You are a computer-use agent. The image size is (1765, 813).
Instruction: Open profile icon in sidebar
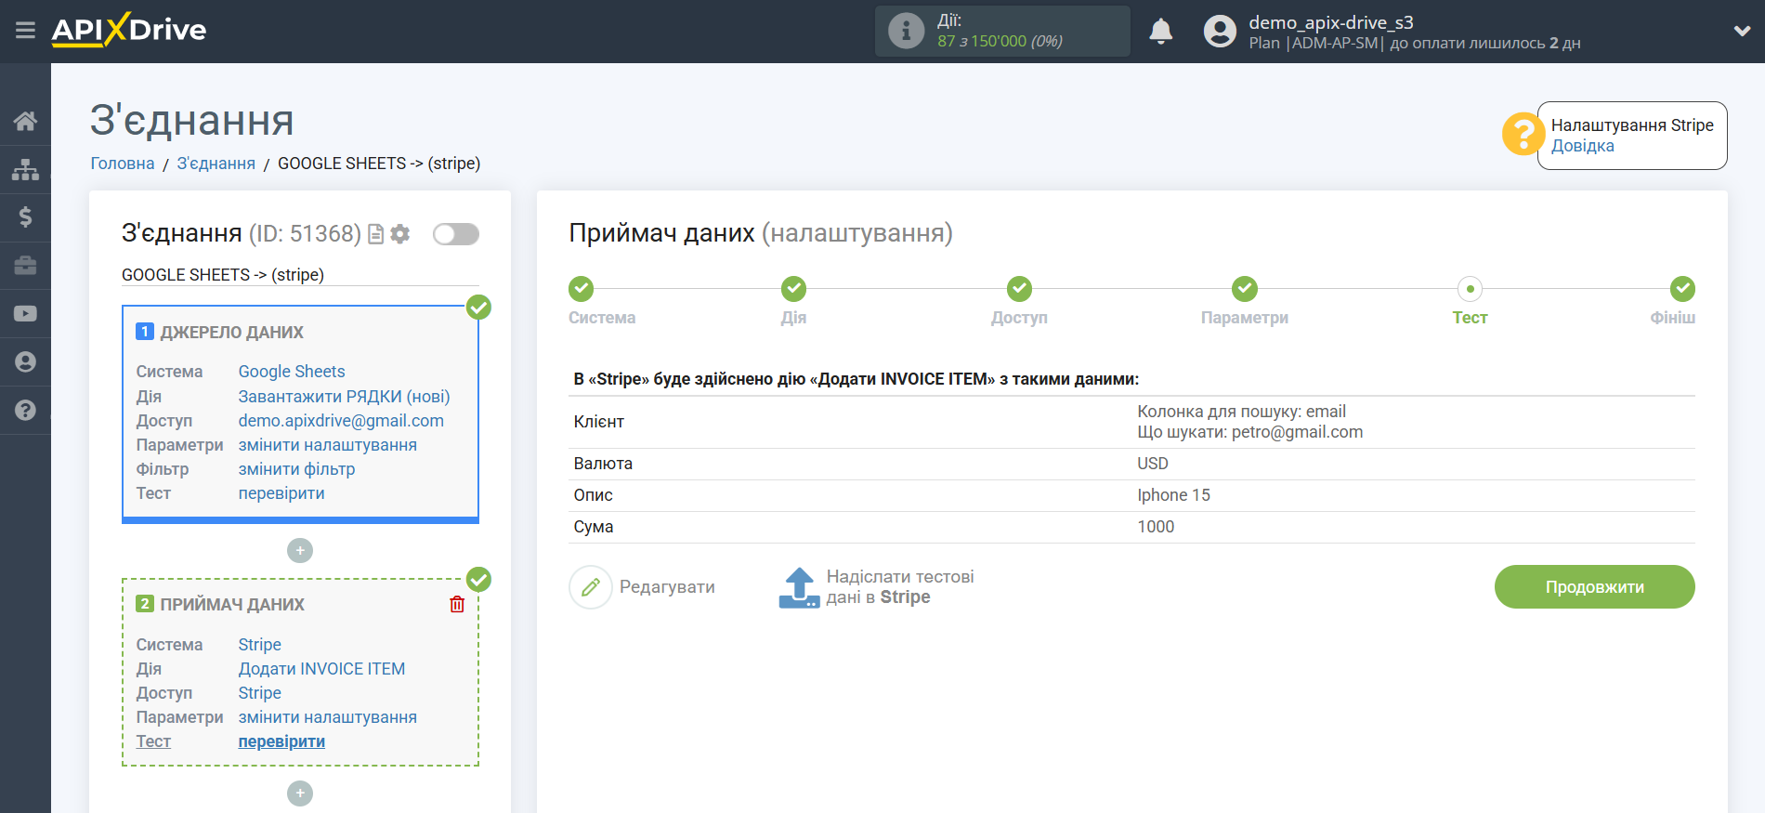click(25, 361)
